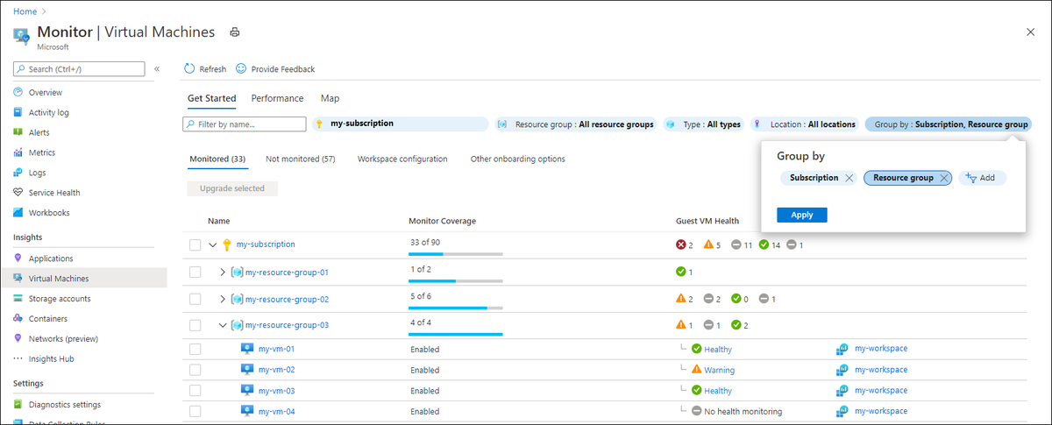Check the my-resource-group-02 checkbox
The width and height of the screenshot is (1052, 425).
tap(195, 300)
